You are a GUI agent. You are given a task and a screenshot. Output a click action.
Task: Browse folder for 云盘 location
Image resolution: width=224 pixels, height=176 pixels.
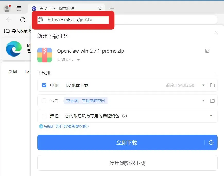coord(212,101)
